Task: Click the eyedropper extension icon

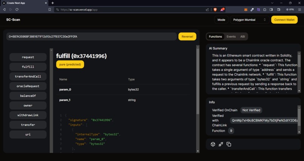Action: point(252,9)
